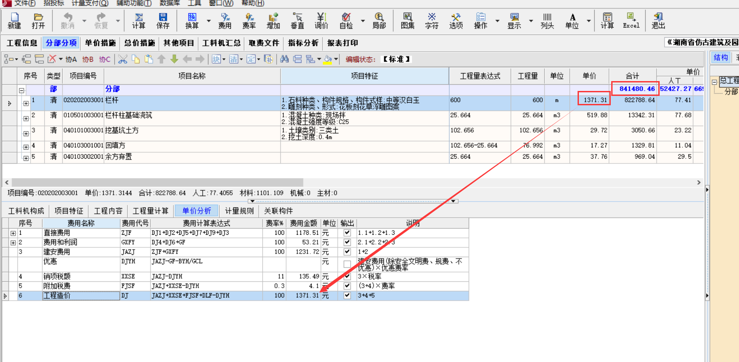
Task: Click the 协B button
Action: click(88, 59)
